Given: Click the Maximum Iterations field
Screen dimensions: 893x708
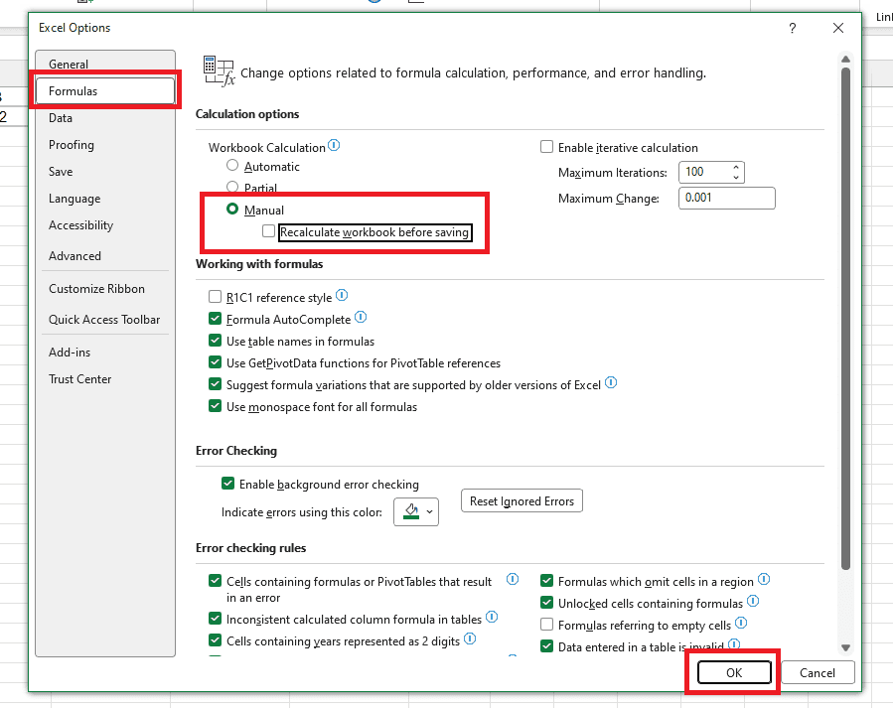Looking at the screenshot, I should 705,172.
